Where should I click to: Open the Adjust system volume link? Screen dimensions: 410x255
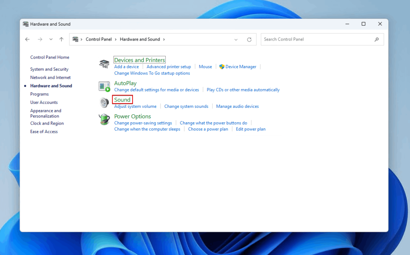click(135, 106)
